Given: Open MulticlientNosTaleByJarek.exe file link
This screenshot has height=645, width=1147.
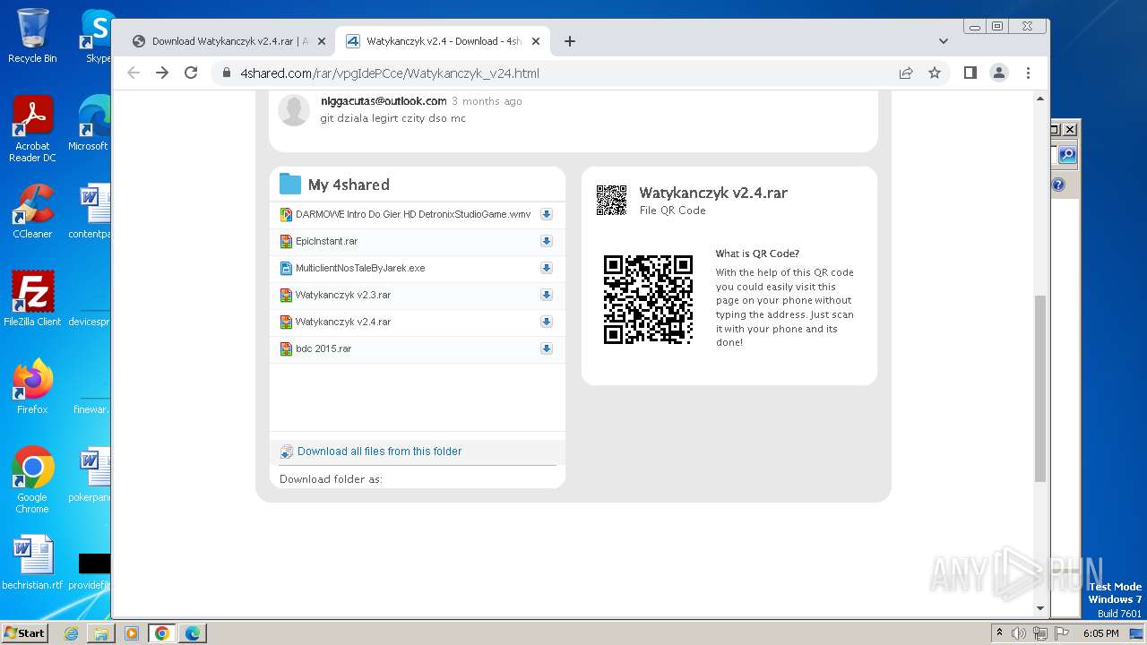Looking at the screenshot, I should pyautogui.click(x=360, y=268).
